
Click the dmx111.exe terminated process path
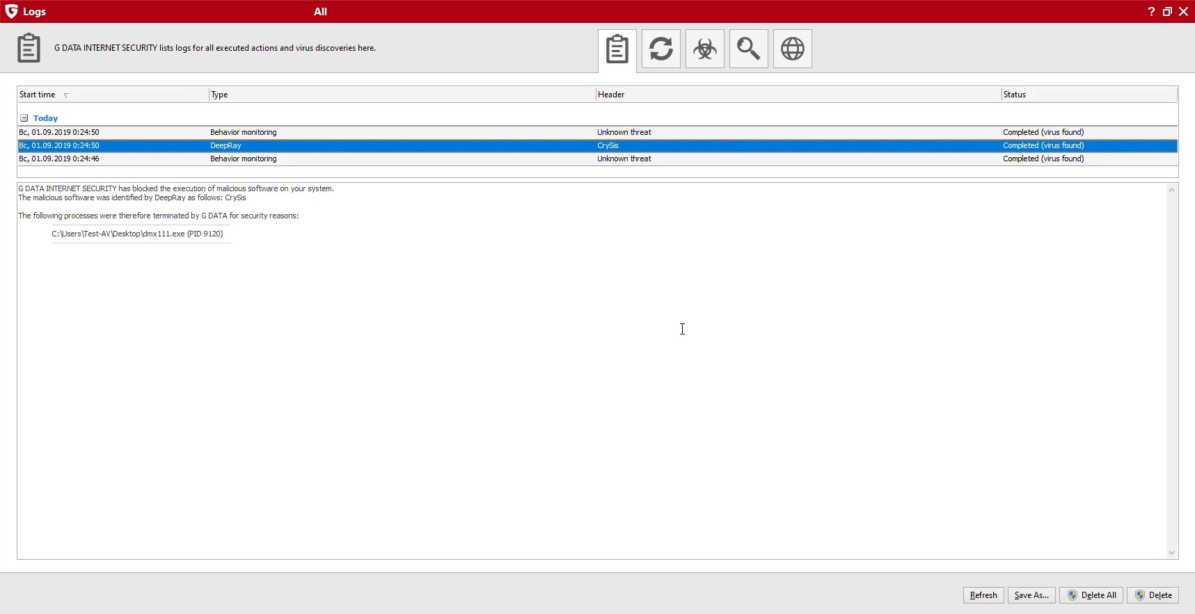137,234
